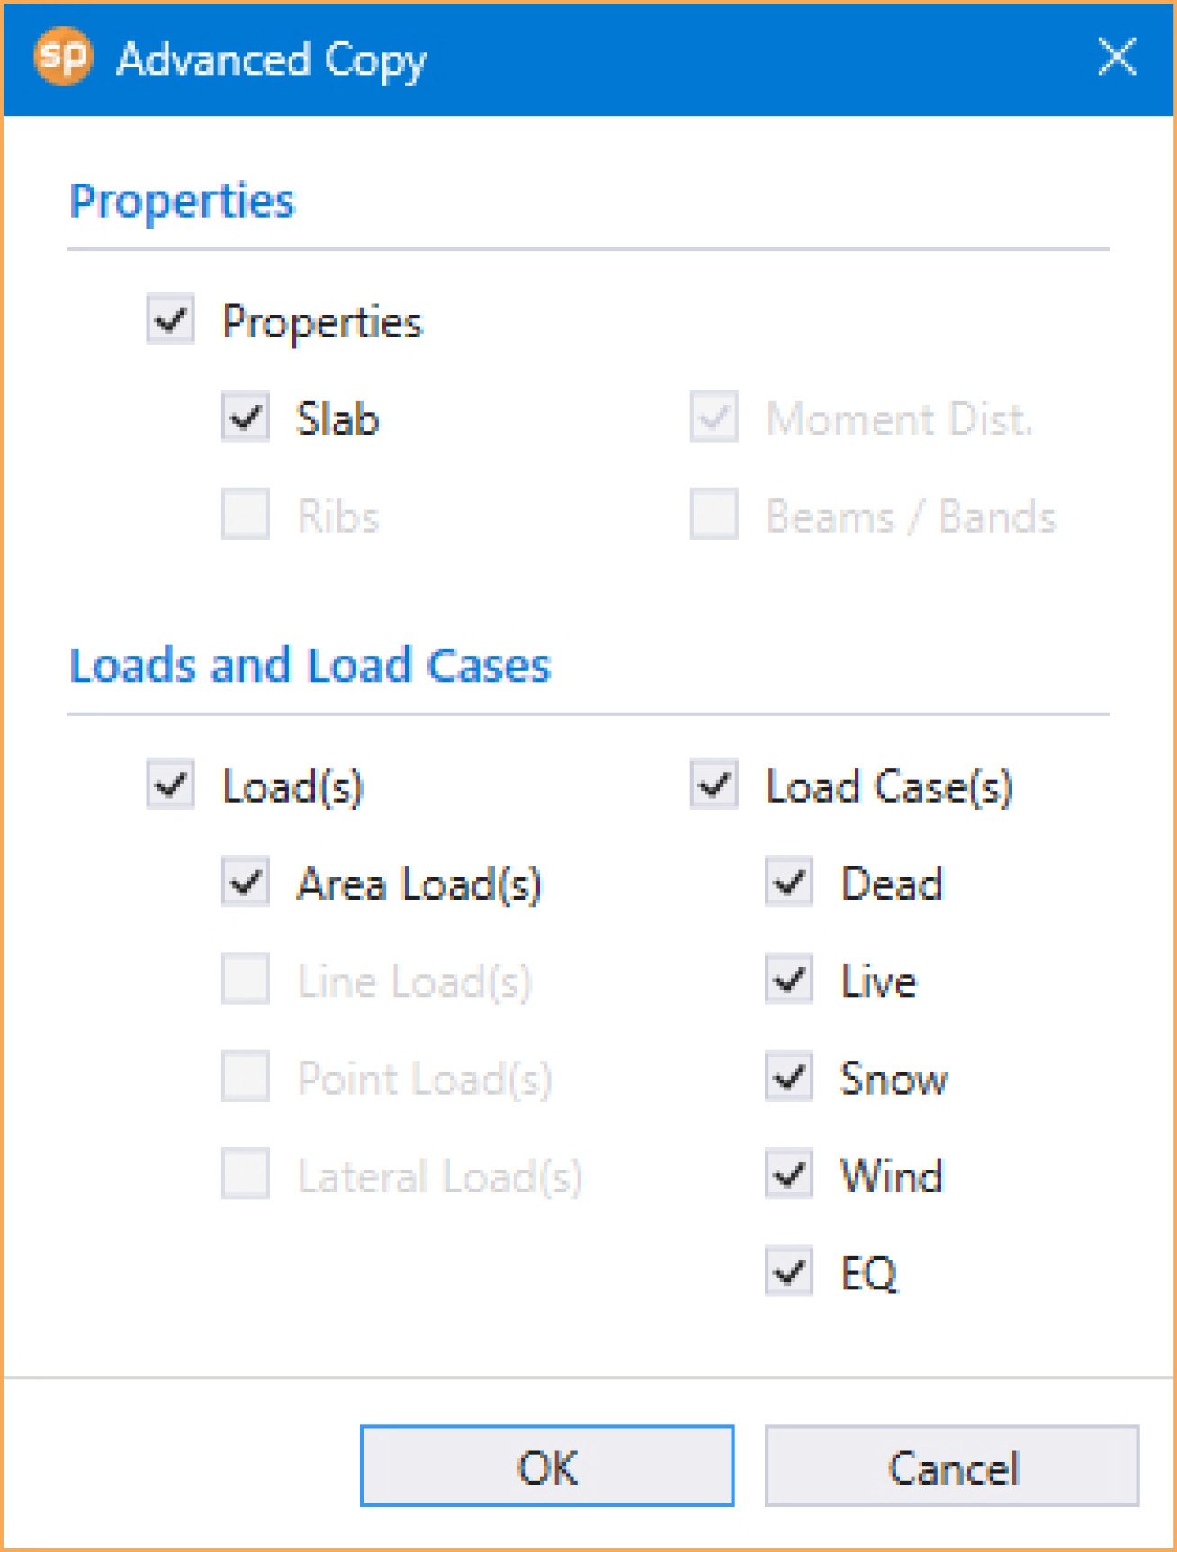Click the Line Load(s) checkbox
The image size is (1177, 1552).
[x=246, y=980]
